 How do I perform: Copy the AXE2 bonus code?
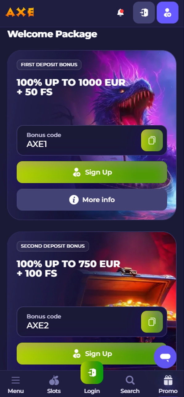[x=152, y=322]
